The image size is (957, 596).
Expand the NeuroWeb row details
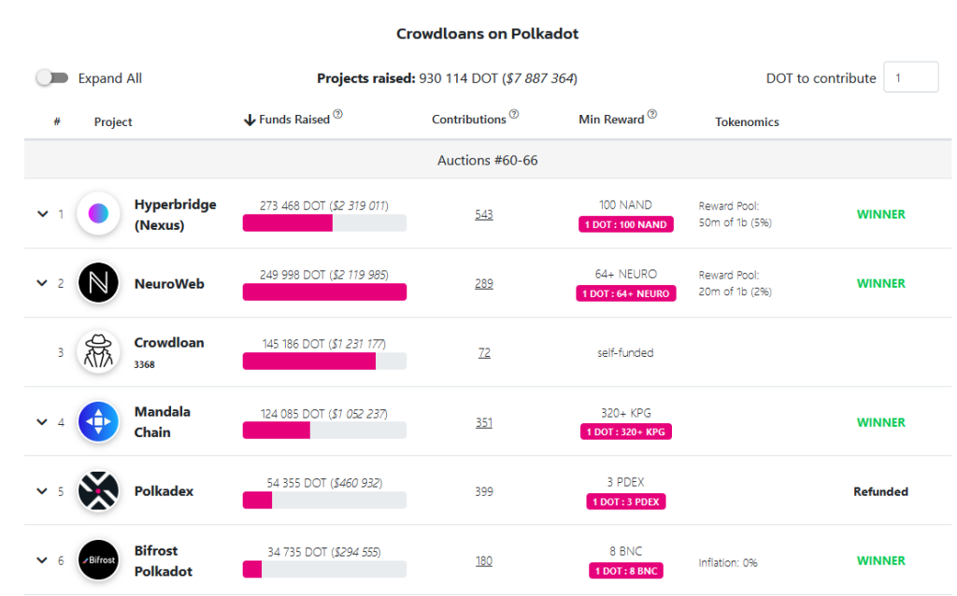[42, 283]
